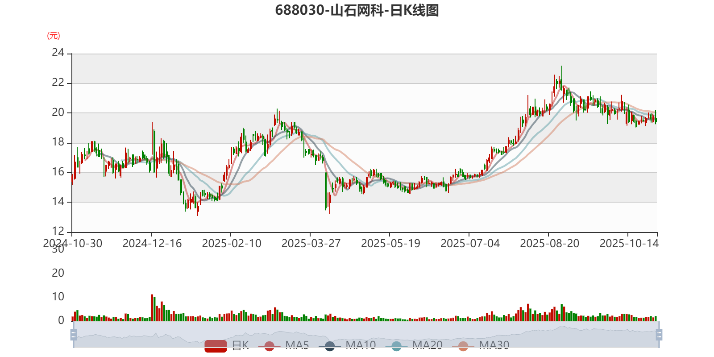Toggle the 日K candlestick series in legend
Viewport: 714px width, 357px height.
226,345
